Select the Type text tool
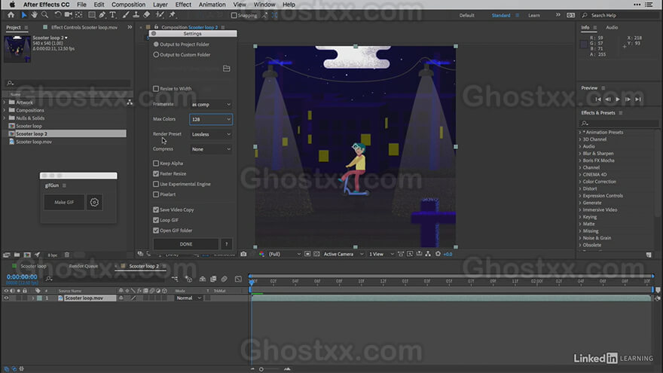The width and height of the screenshot is (663, 373). click(x=113, y=15)
